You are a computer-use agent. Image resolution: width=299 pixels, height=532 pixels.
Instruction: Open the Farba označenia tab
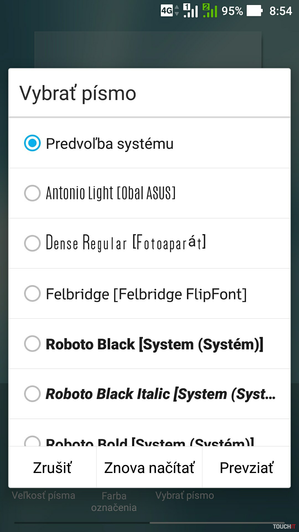[x=114, y=502]
